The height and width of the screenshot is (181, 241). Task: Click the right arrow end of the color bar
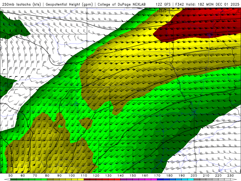(x=234, y=179)
